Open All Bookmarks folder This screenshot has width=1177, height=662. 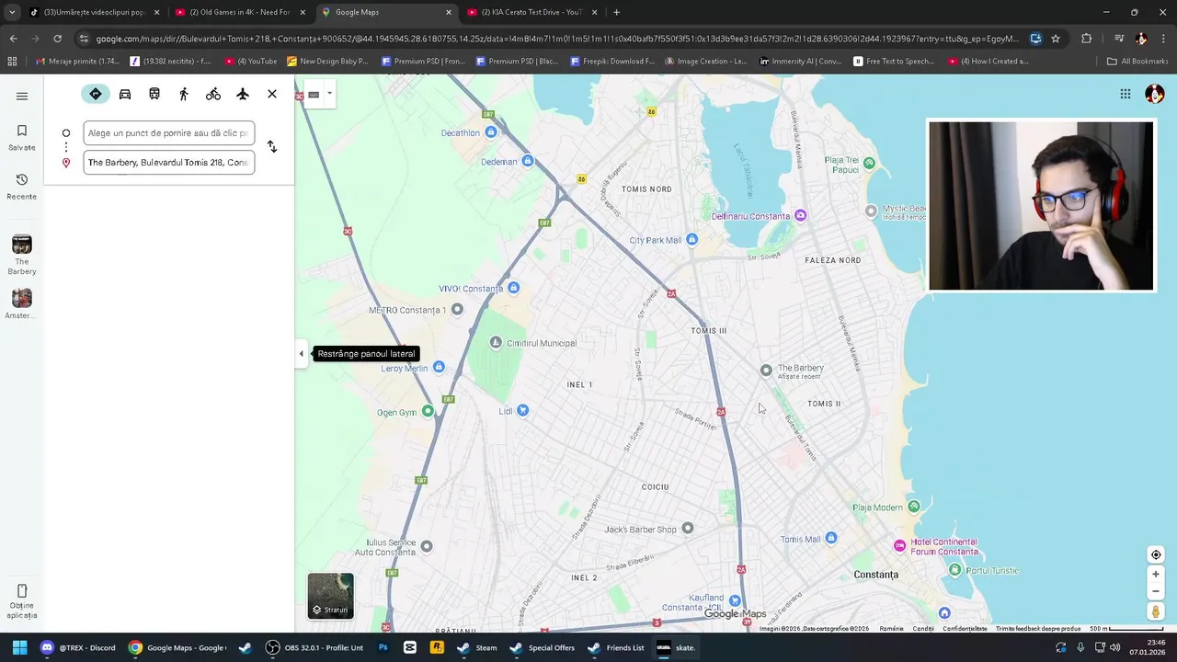(1137, 62)
